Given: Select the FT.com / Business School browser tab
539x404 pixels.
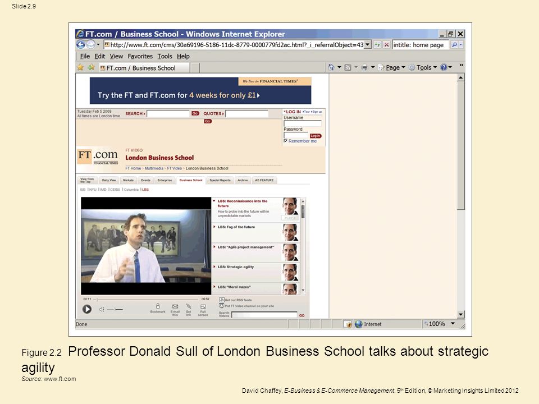Looking at the screenshot, I should point(144,68).
